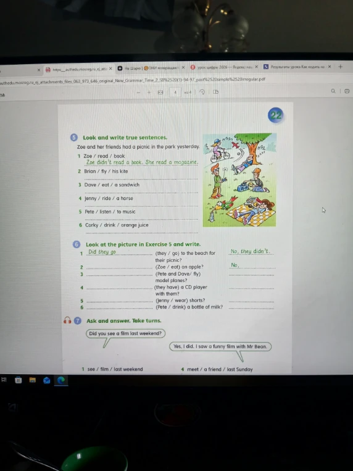Image resolution: width=353 pixels, height=471 pixels.
Task: Click 'Look at the picture in Exercise 5' heading
Action: pyautogui.click(x=143, y=244)
